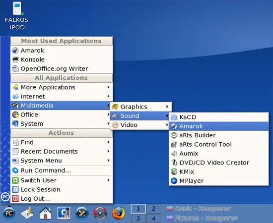The width and height of the screenshot is (273, 223).
Task: Switch to virtual desktop 2
Action: (x=153, y=209)
